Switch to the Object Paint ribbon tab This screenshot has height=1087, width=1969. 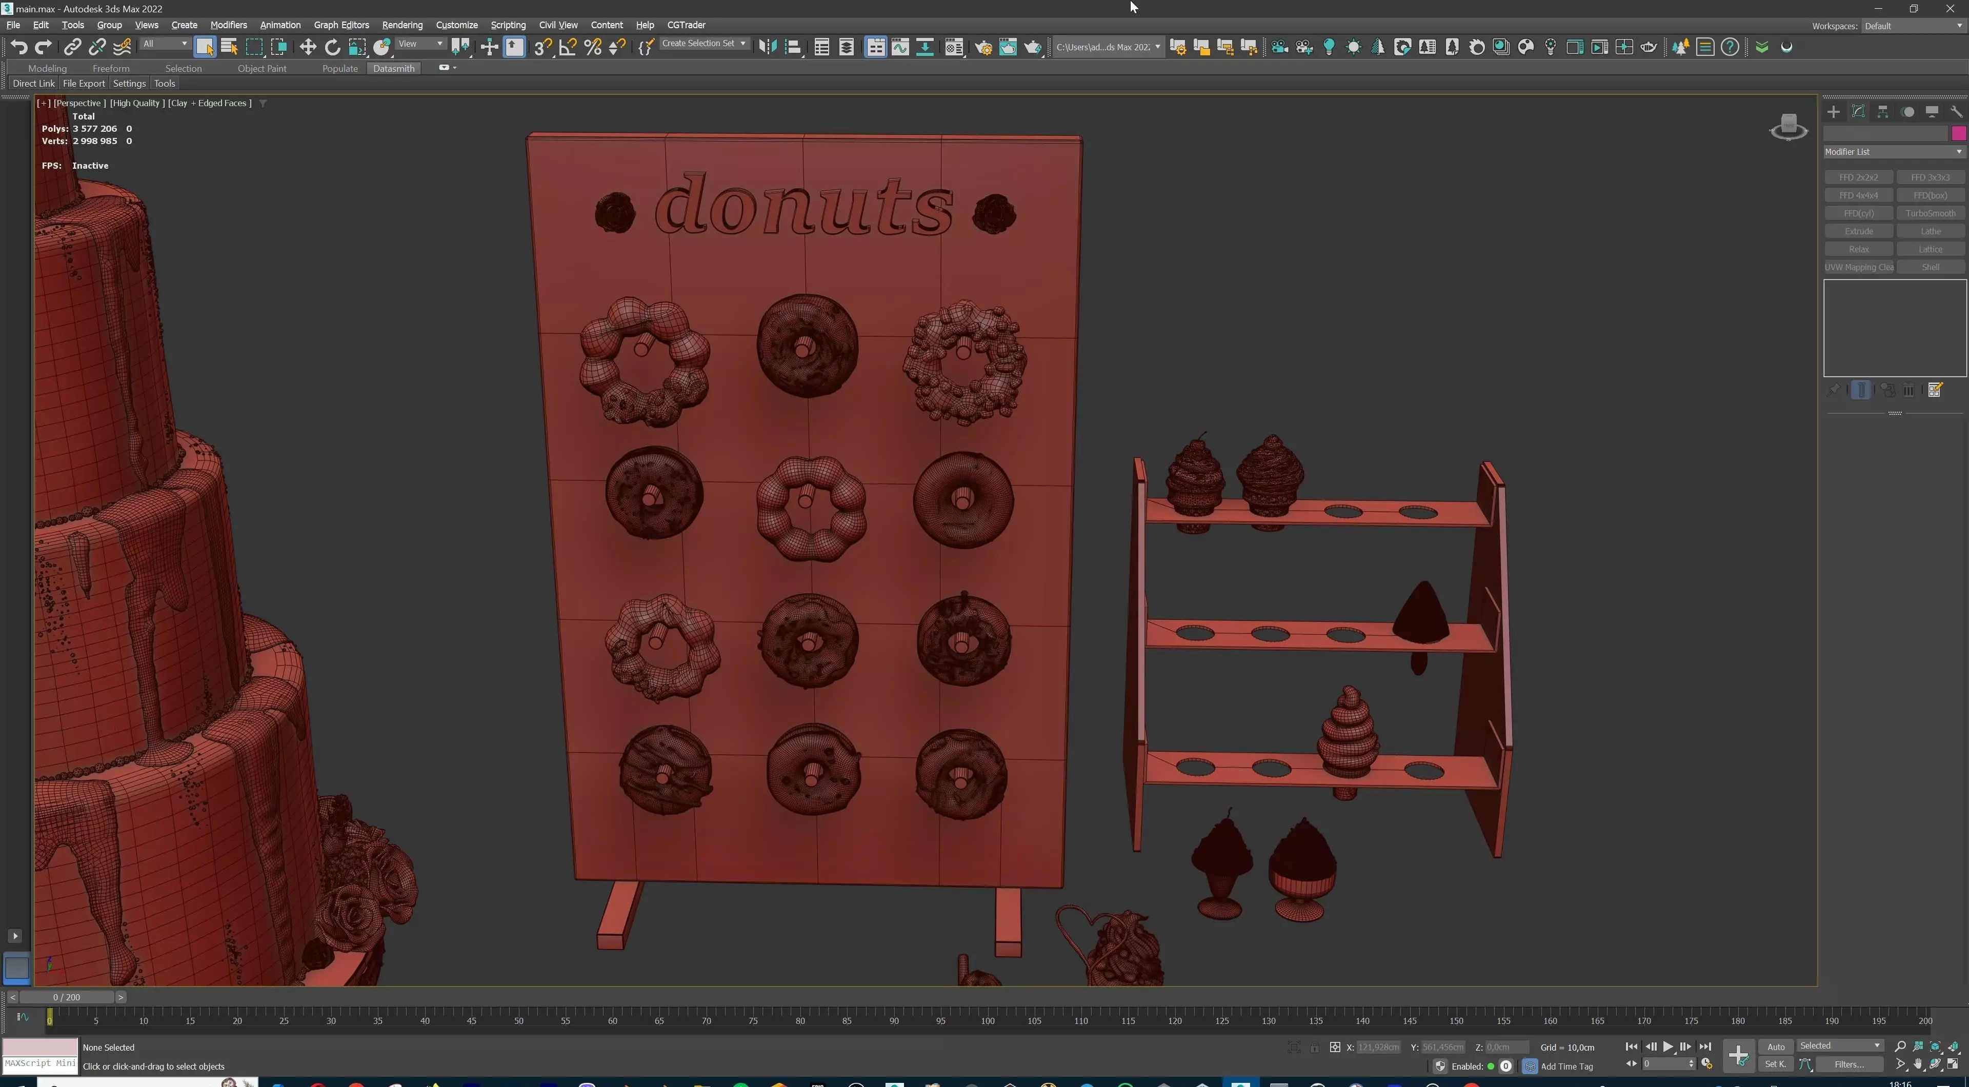point(262,68)
